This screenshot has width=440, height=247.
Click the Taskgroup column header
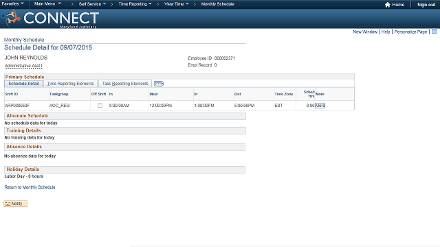tap(58, 94)
